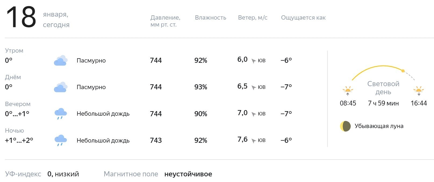Click the morning overcast cloud icon
Screen dimensions: 434x182
(x=60, y=60)
